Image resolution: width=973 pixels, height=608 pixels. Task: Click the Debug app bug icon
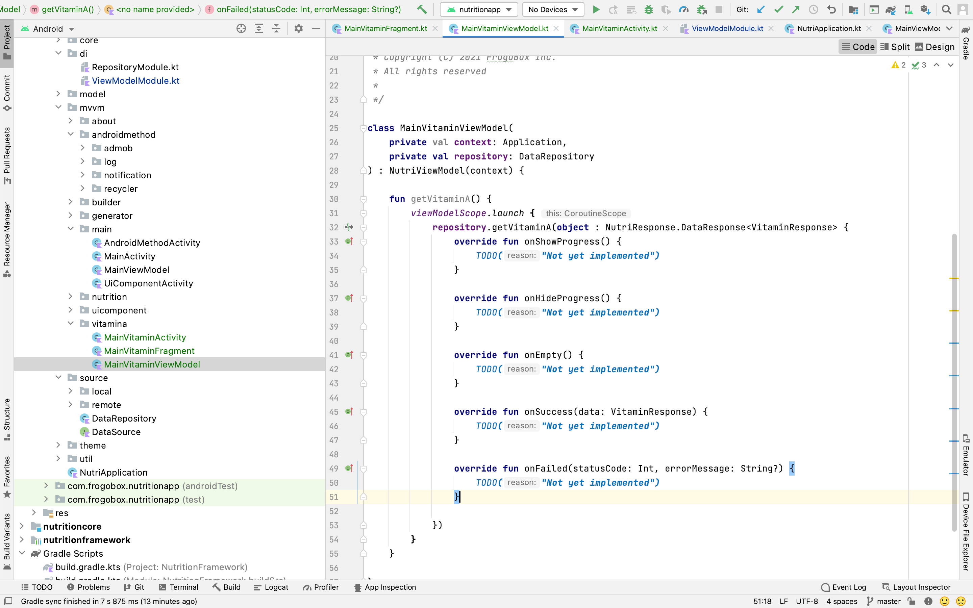coord(648,9)
